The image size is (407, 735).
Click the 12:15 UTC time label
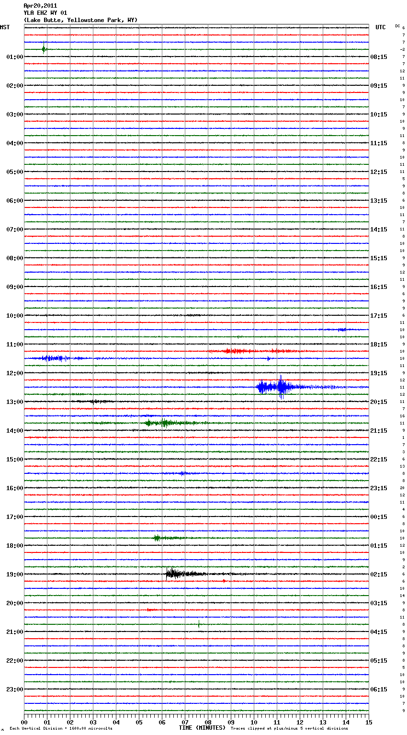coord(379,172)
